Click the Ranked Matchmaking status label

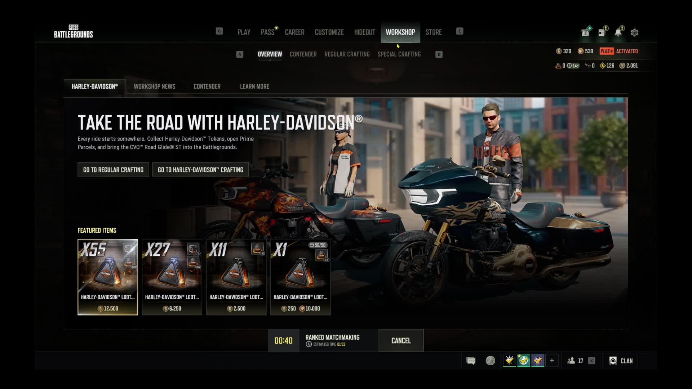(332, 337)
